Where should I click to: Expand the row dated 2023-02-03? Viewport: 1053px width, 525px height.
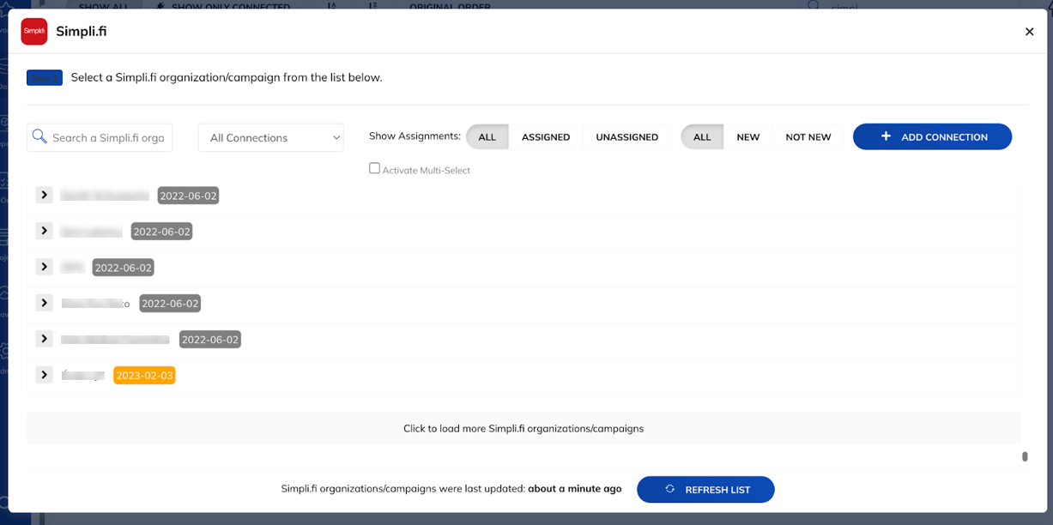coord(45,375)
